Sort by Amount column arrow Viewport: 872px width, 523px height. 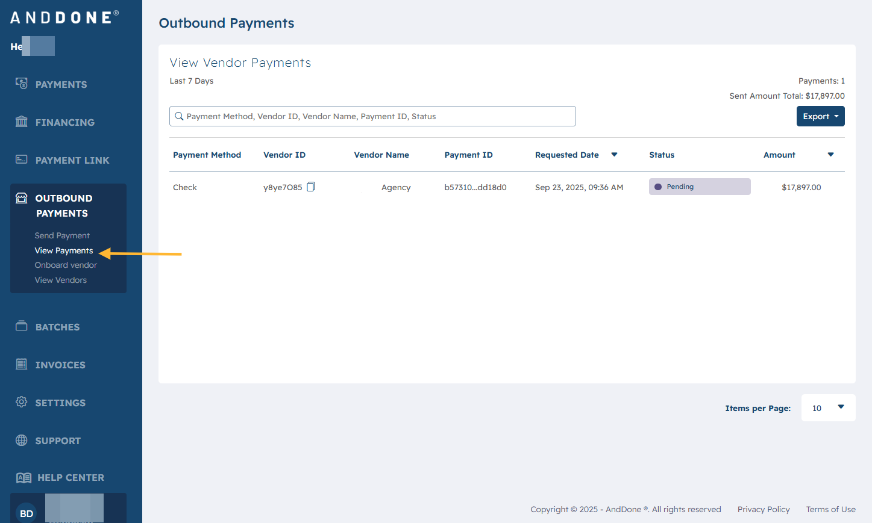click(x=830, y=155)
